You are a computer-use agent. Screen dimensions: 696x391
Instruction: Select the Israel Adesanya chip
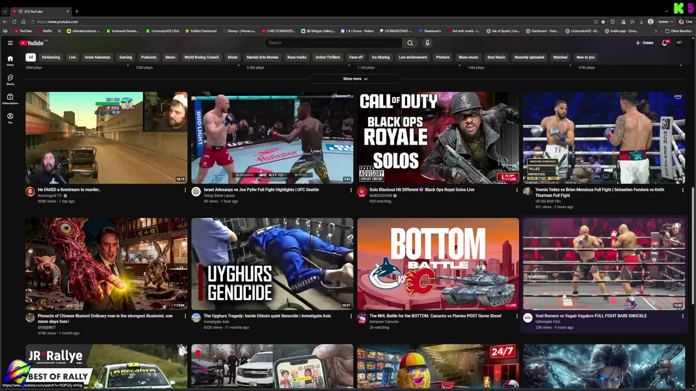[97, 57]
